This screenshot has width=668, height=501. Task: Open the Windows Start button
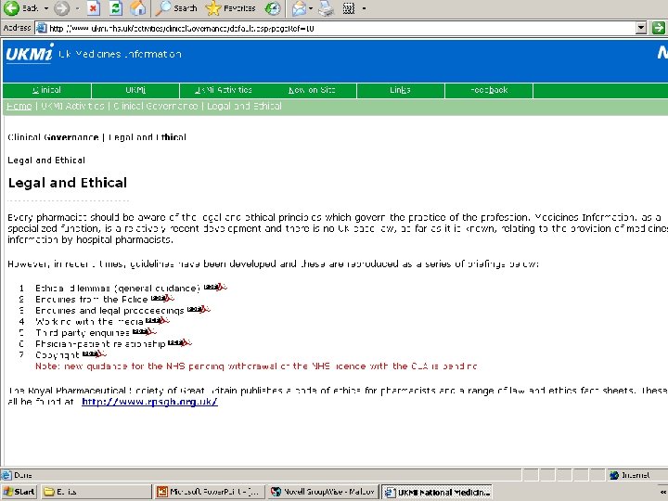coord(19,492)
